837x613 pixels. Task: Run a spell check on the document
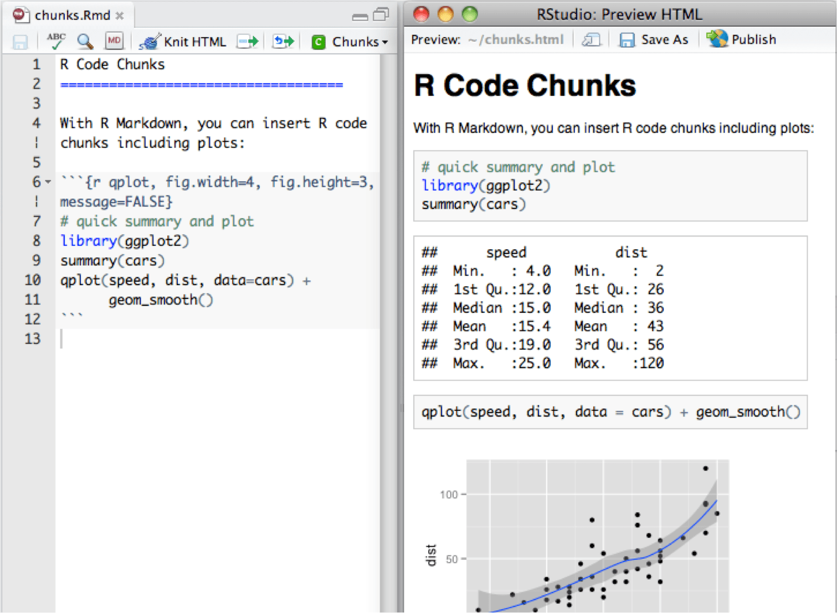(x=55, y=41)
